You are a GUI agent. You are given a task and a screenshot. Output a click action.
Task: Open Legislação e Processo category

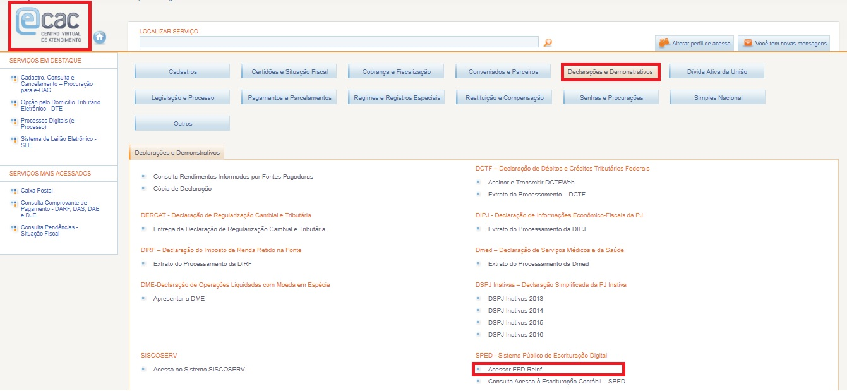pos(183,98)
